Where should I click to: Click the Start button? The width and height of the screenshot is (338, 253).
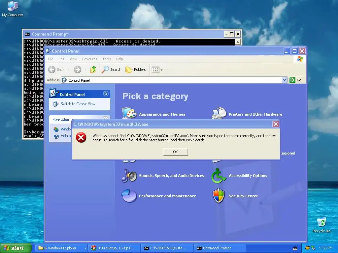pyautogui.click(x=16, y=248)
